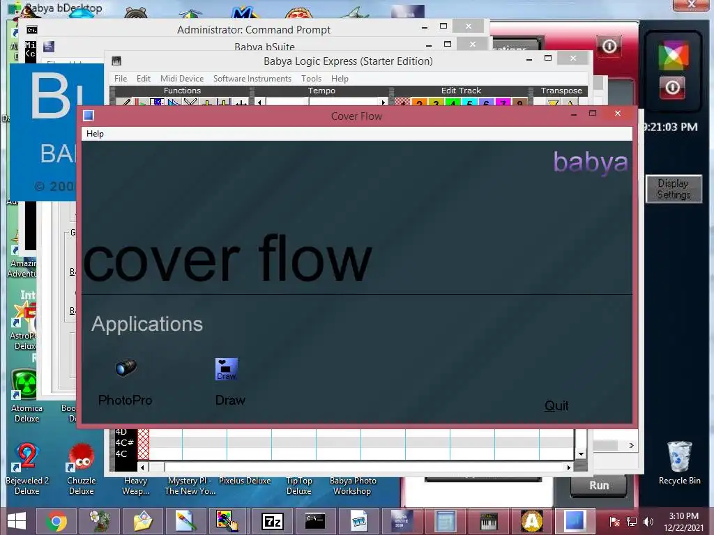Click the 4C# piano roll key

[126, 442]
